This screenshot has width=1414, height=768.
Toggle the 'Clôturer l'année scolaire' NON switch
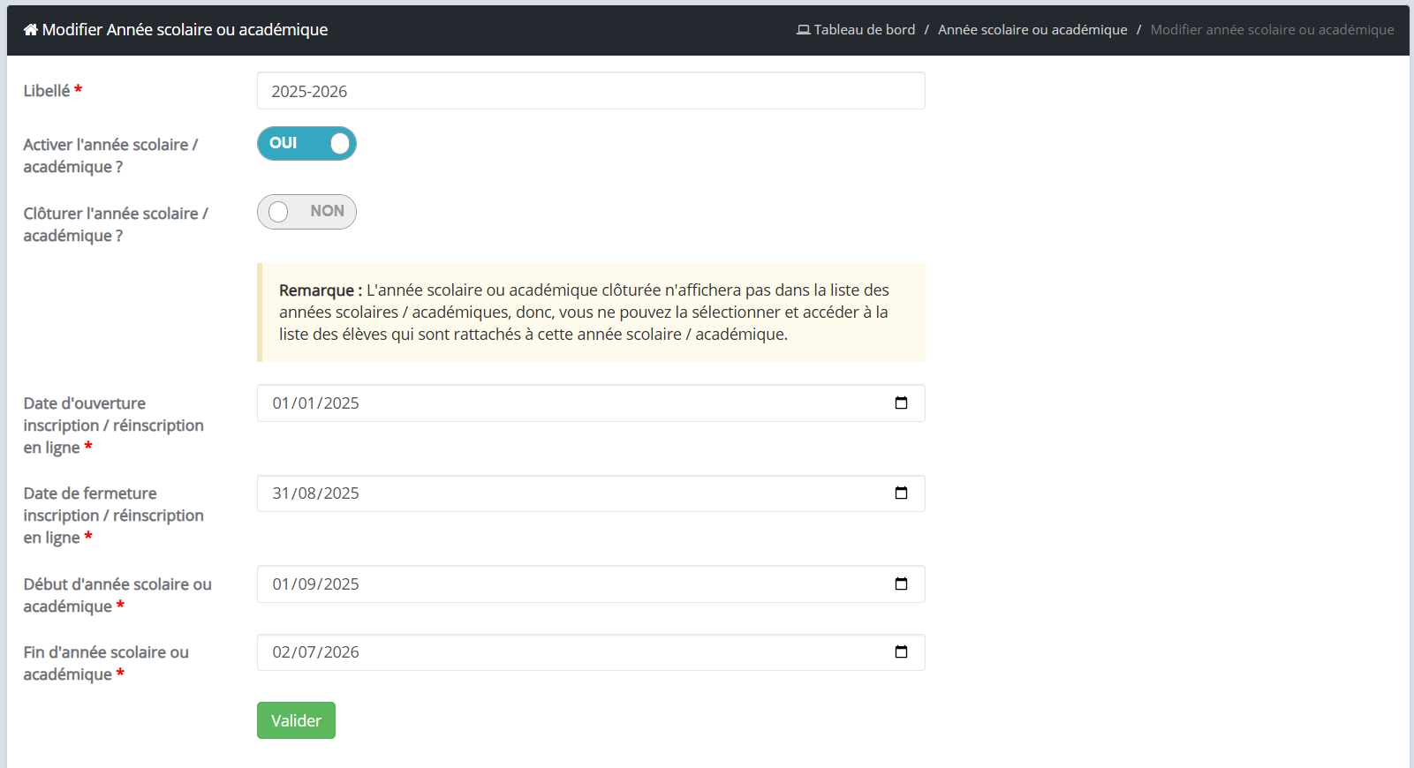pyautogui.click(x=306, y=212)
